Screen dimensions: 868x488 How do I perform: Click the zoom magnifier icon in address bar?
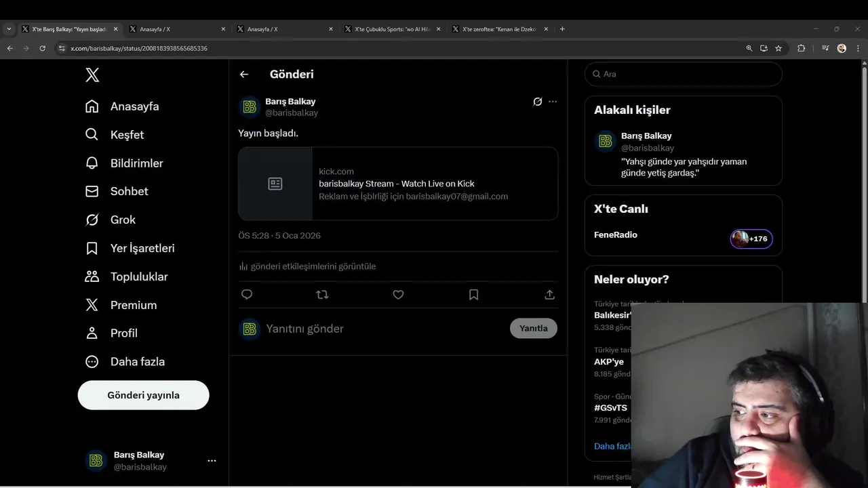pyautogui.click(x=749, y=48)
